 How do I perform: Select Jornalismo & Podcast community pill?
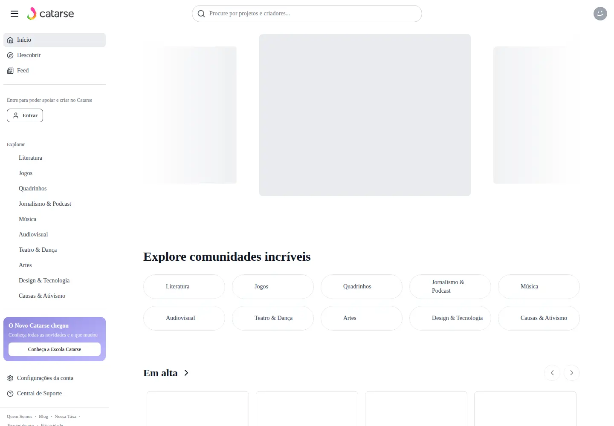(x=450, y=287)
